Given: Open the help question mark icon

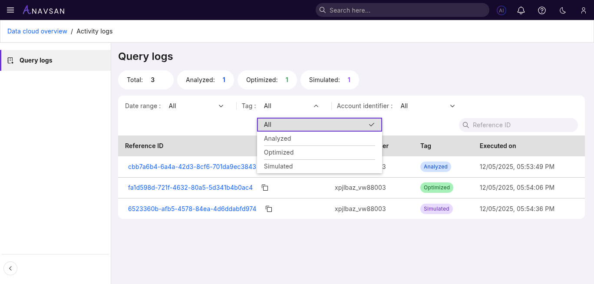Looking at the screenshot, I should click(541, 10).
